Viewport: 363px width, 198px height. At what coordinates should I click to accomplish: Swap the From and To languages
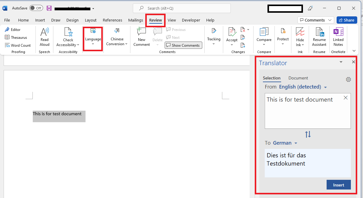308,134
